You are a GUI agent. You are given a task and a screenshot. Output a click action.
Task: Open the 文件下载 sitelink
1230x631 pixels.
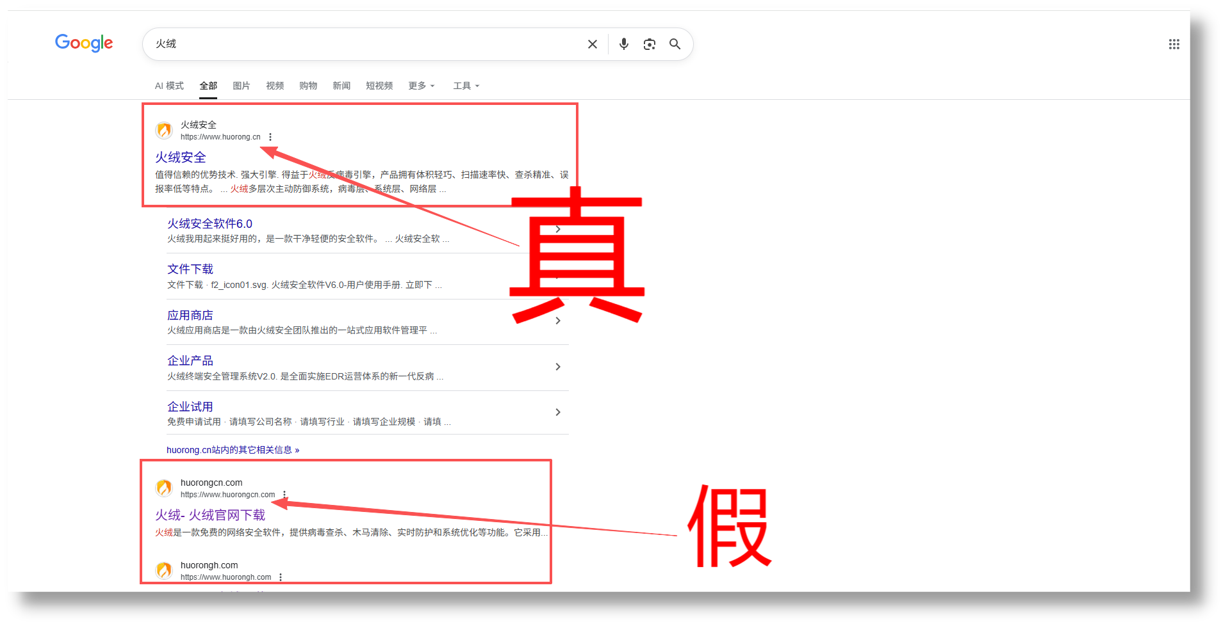190,269
